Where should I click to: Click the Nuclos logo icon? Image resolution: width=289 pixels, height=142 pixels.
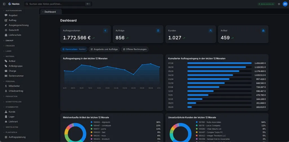click(x=10, y=4)
